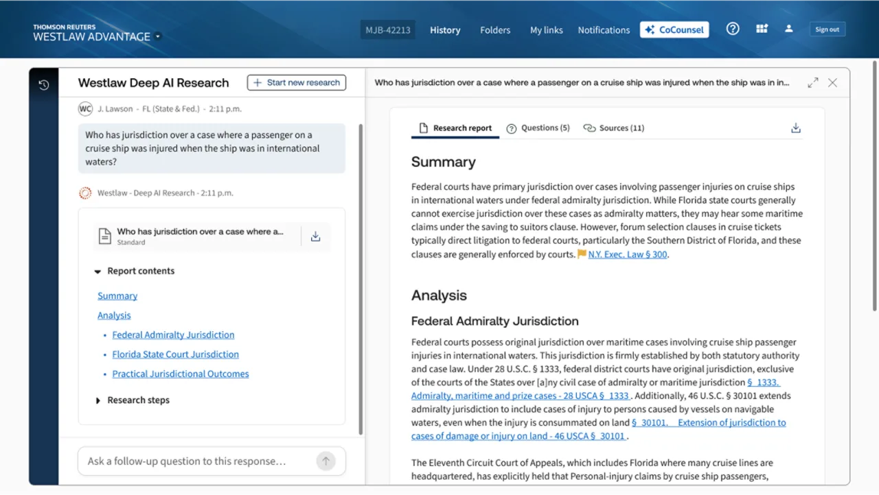879x495 pixels.
Task: Jump to Florida State Court Jurisdiction link
Action: coord(176,354)
